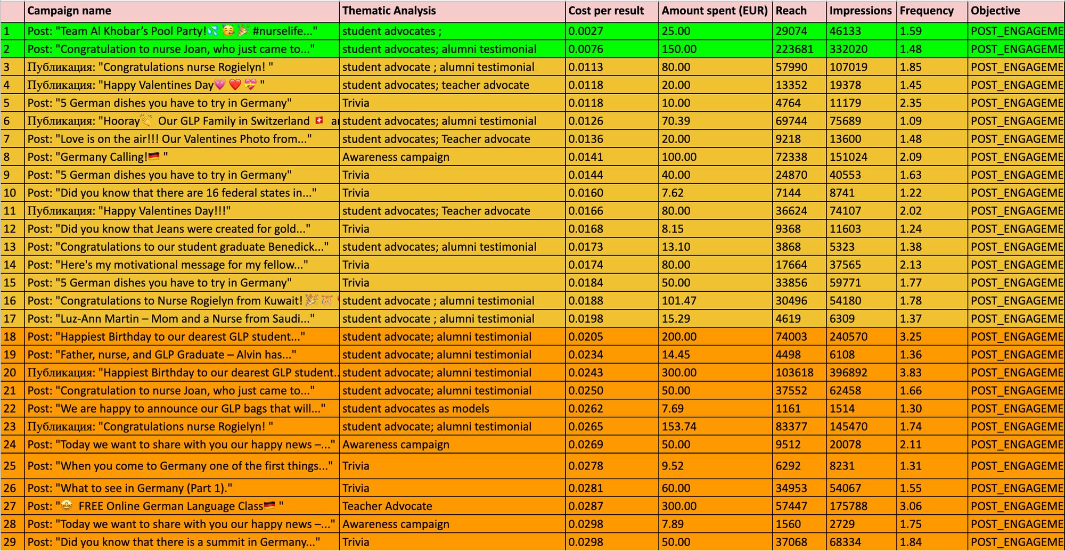1065x551 pixels.
Task: Click row number 18
Action: [12, 337]
